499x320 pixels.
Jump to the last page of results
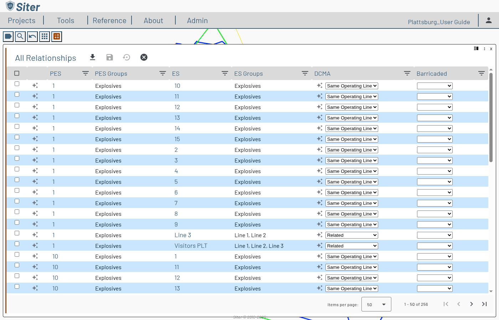tap(484, 304)
